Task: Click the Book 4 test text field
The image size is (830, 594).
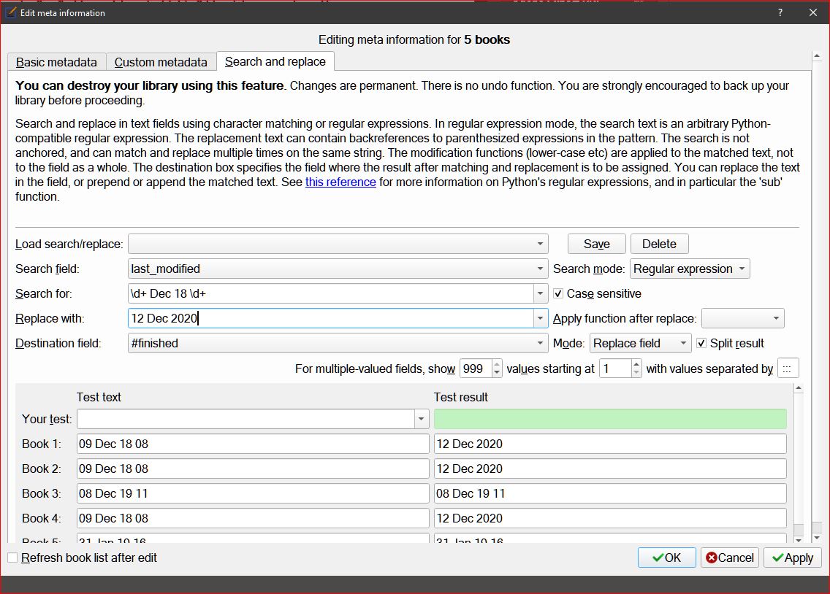Action: (x=253, y=518)
